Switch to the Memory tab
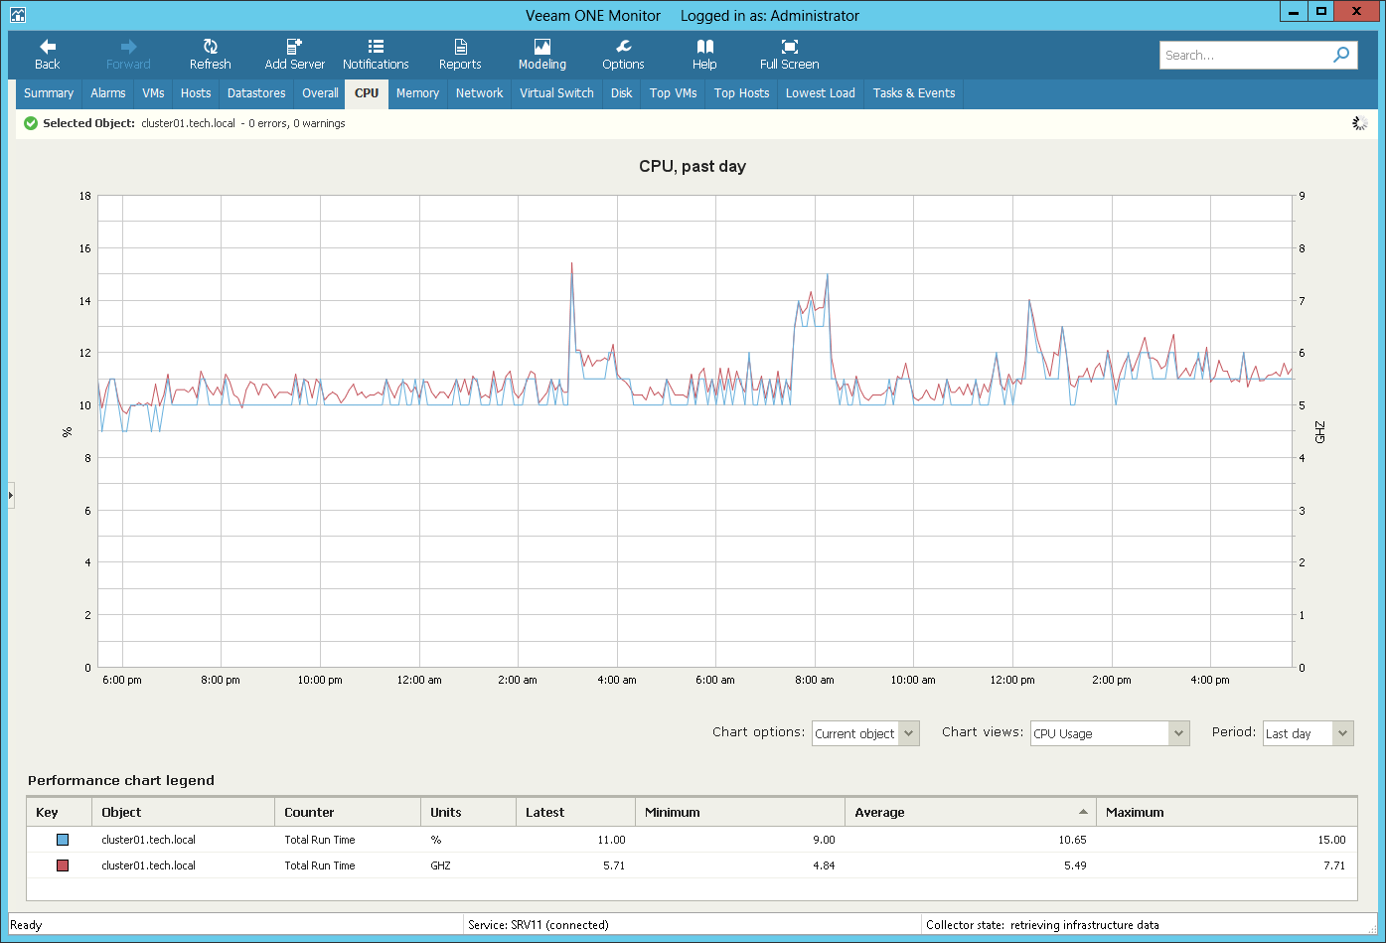Image resolution: width=1386 pixels, height=943 pixels. tap(417, 93)
